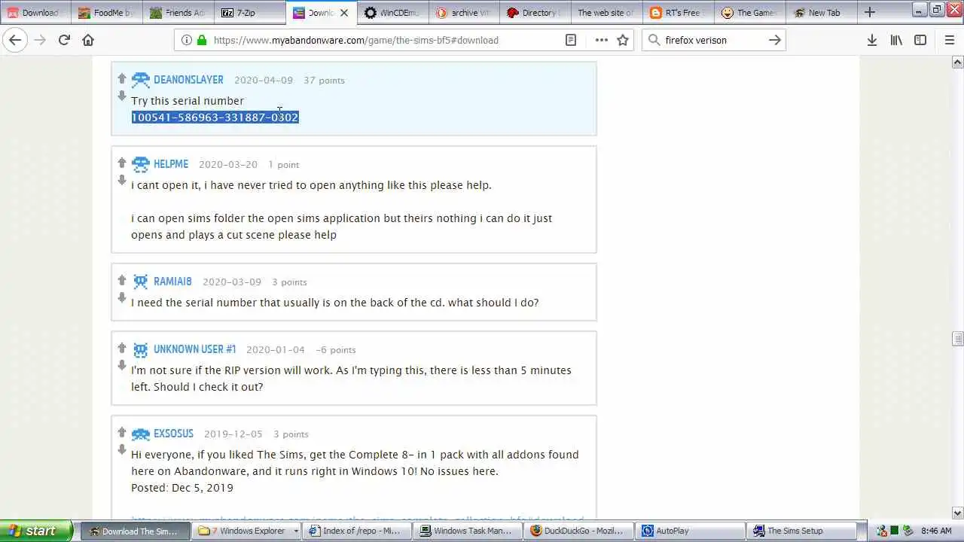Click 'Posted: Dec 5, 2019' text

[182, 488]
